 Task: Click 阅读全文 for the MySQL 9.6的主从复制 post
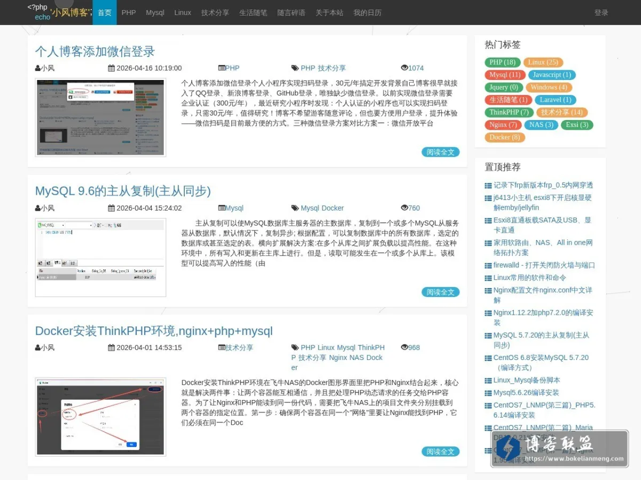point(441,292)
